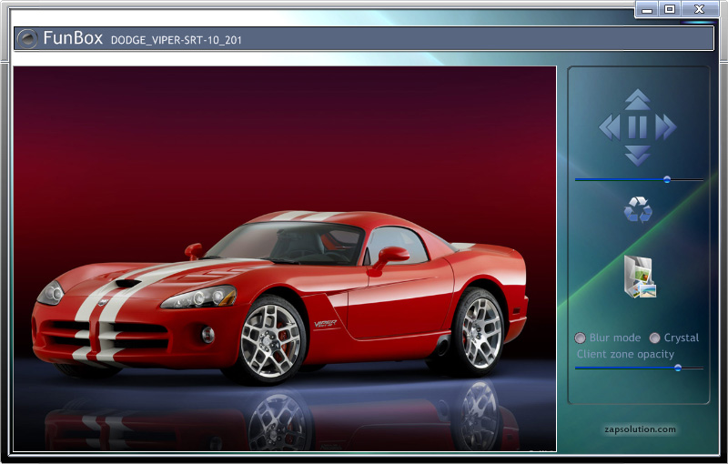Click the left double-arrow previous button

[x=610, y=127]
